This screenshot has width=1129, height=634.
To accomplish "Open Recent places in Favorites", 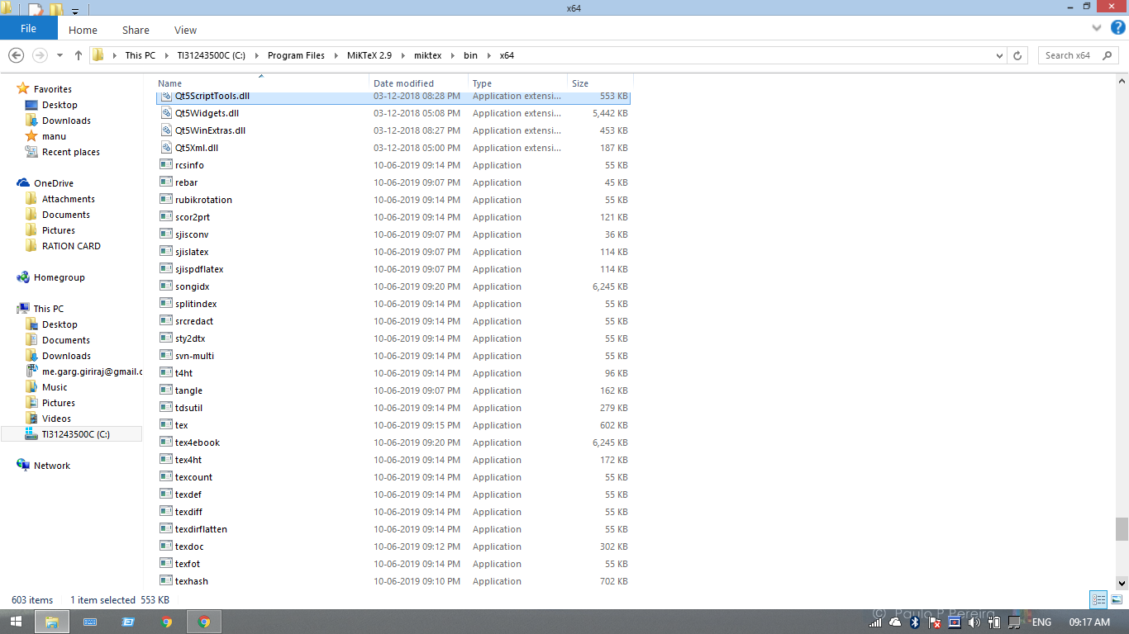I will [x=70, y=152].
